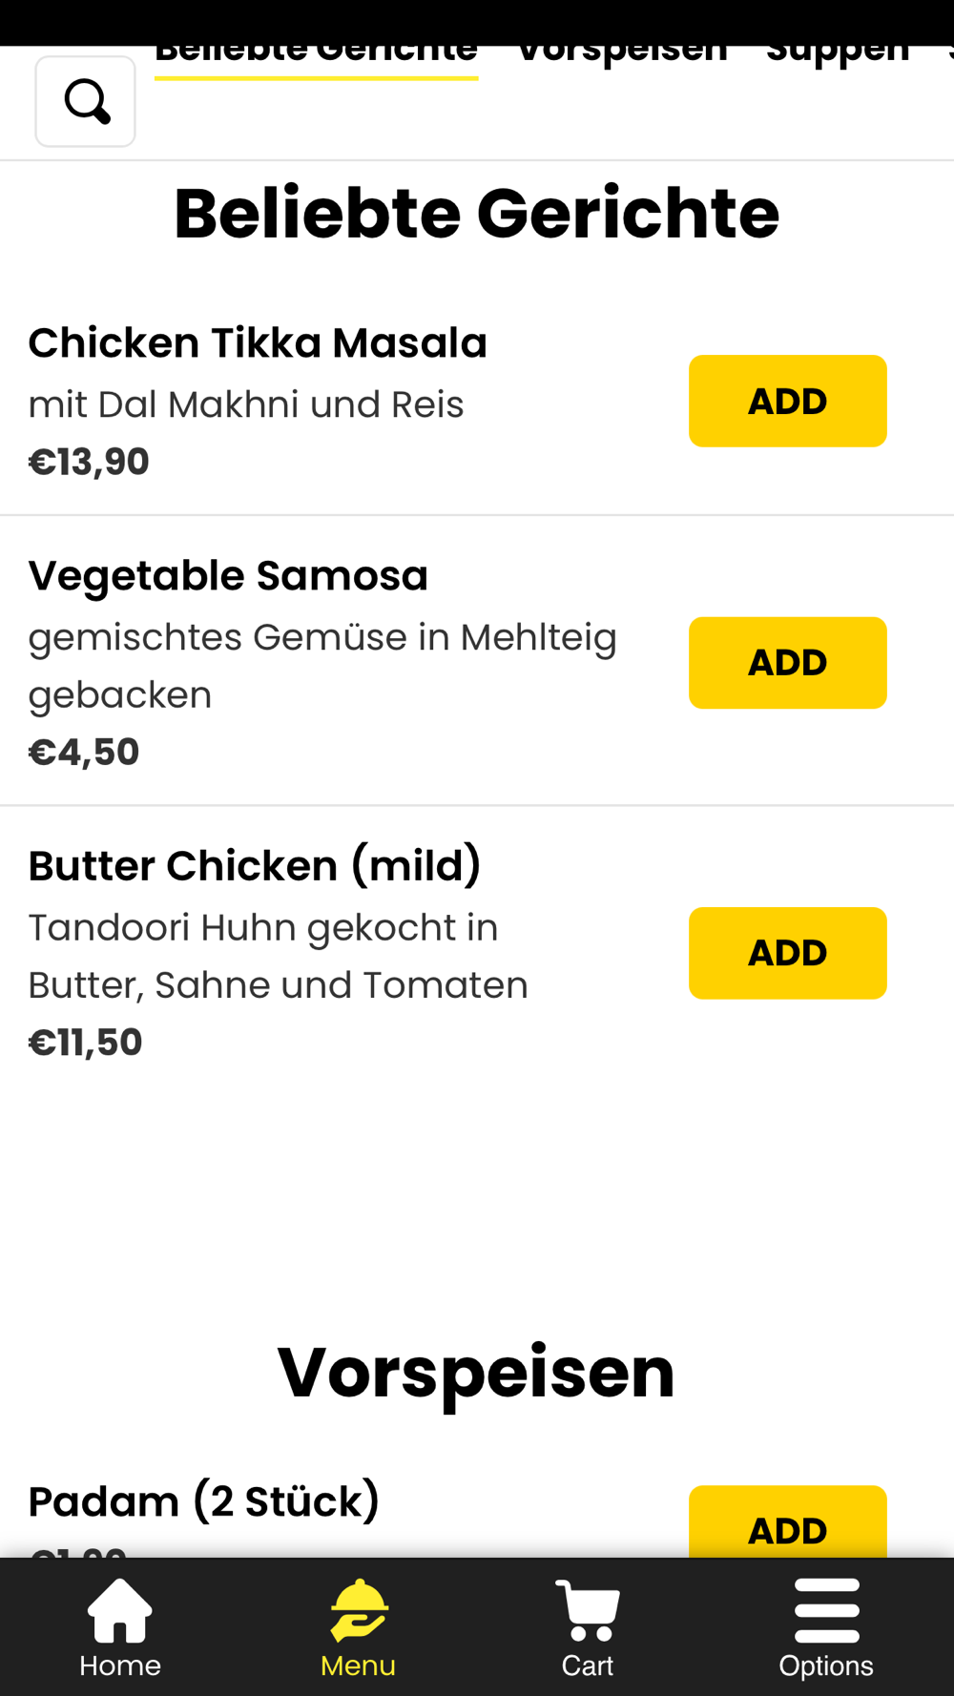Add Padam (2 Stück) to cart
954x1696 pixels.
pyautogui.click(x=787, y=1524)
